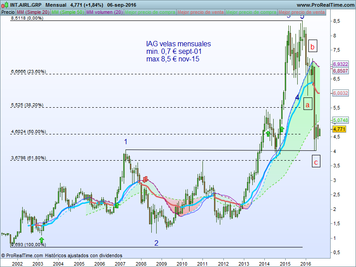
Task: Select the MM (Simple 20) indicator label
Action: 33,12
